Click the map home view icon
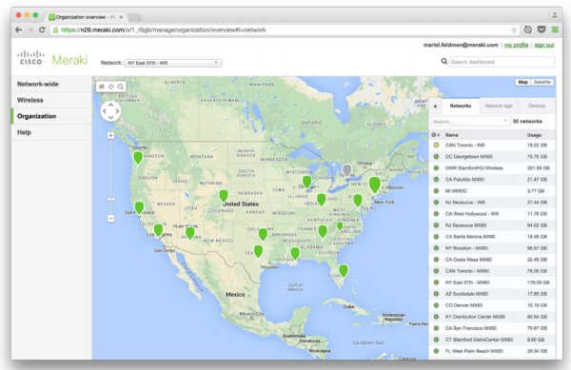The width and height of the screenshot is (571, 370). (x=102, y=87)
